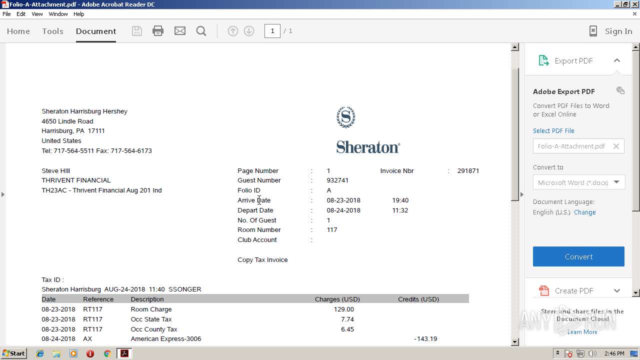Click the Change language link
This screenshot has width=640, height=360.
(584, 212)
